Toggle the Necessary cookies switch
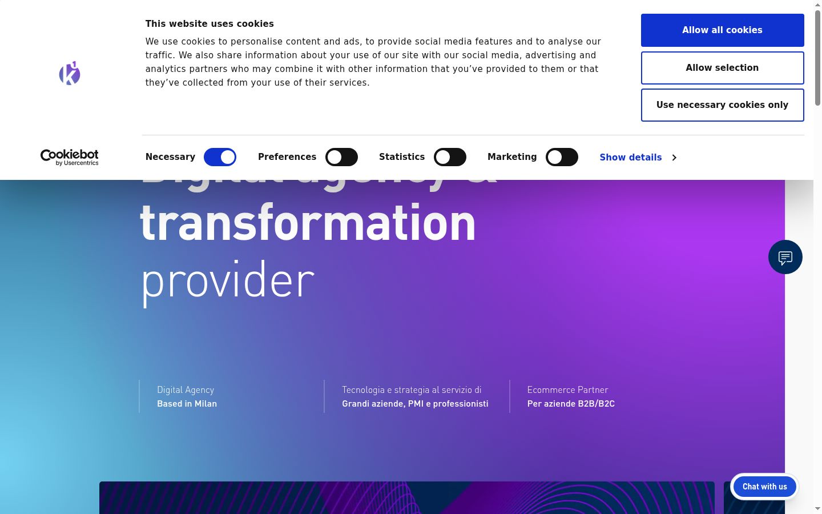 coord(220,157)
